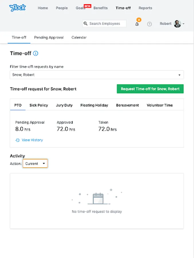Click the Time-off info icon
The height and width of the screenshot is (258, 194).
[x=36, y=53]
